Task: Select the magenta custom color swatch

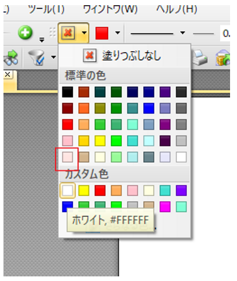Action: [165, 207]
